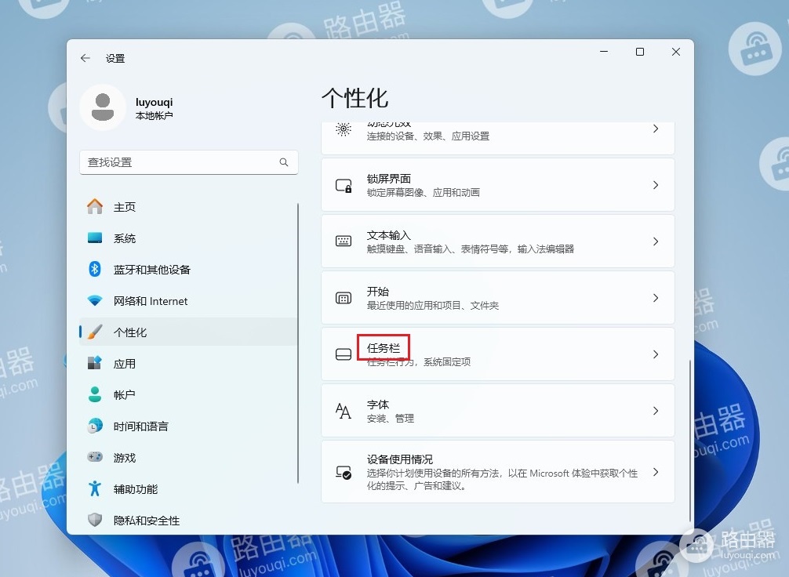Minimize the Settings window
Viewport: 789px width, 577px height.
(x=604, y=52)
